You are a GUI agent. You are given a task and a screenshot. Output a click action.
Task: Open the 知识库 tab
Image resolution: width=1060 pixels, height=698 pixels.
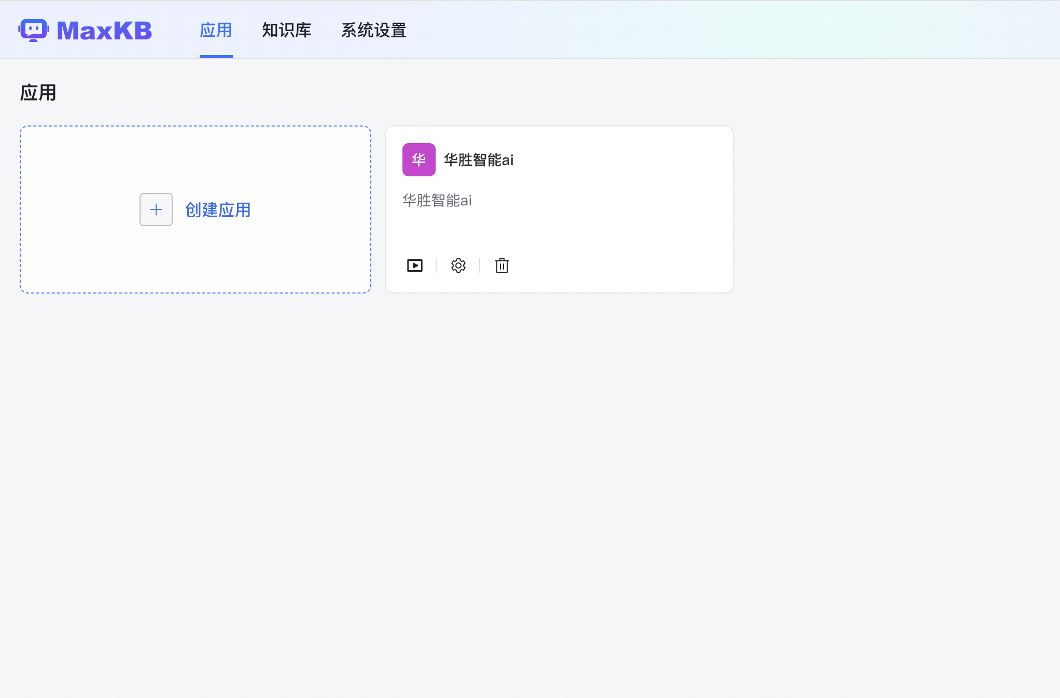coord(286,31)
